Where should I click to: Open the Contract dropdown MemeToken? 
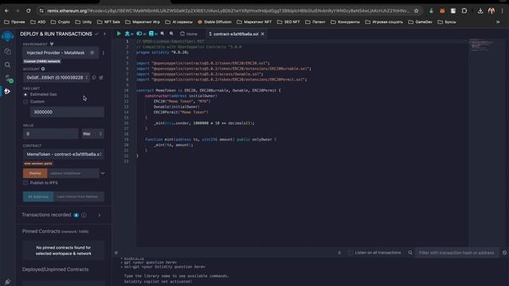[64, 154]
